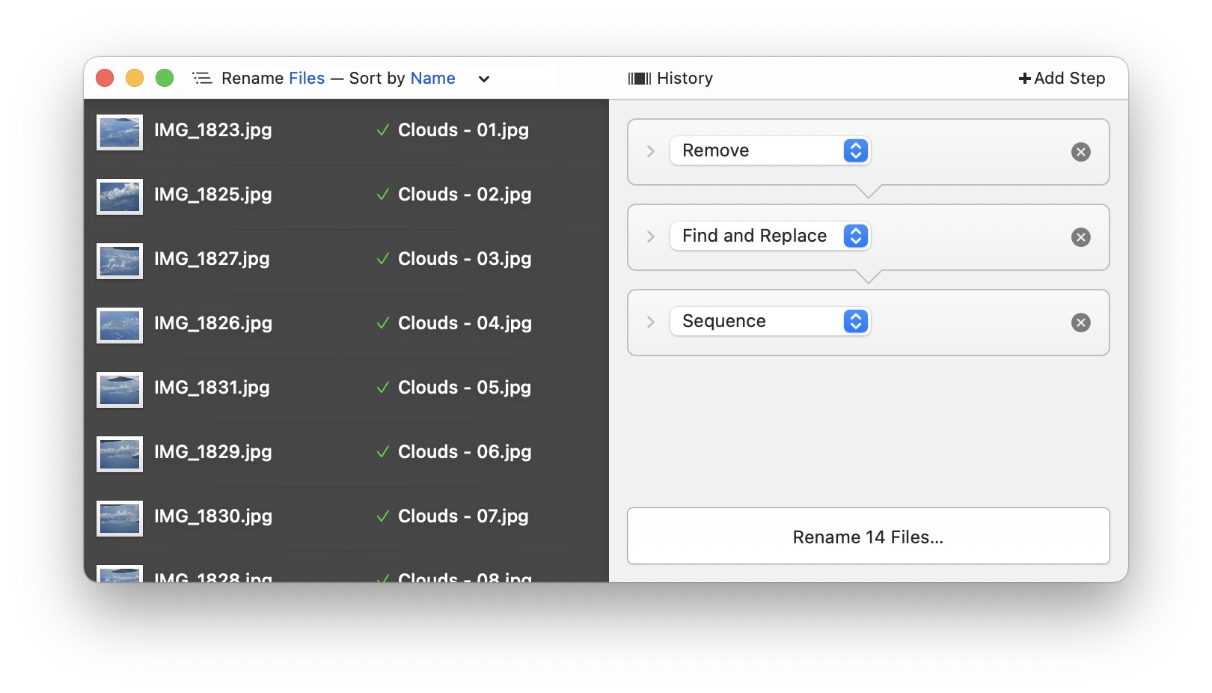Screen dimensions: 1212x693
Task: Click the IMG_1826.jpg file name
Action: (x=212, y=323)
